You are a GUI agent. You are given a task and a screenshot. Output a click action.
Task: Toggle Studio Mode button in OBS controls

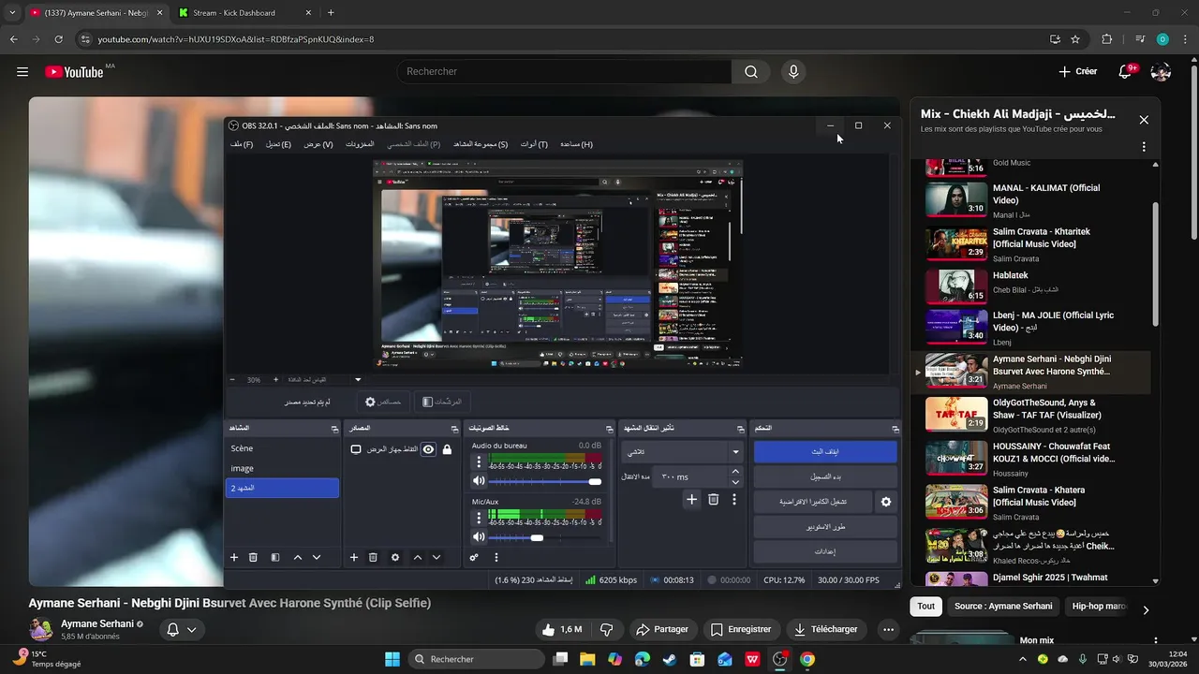click(x=825, y=527)
